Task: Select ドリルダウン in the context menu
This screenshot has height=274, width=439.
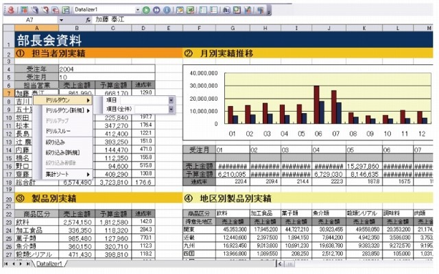Action: tap(63, 100)
